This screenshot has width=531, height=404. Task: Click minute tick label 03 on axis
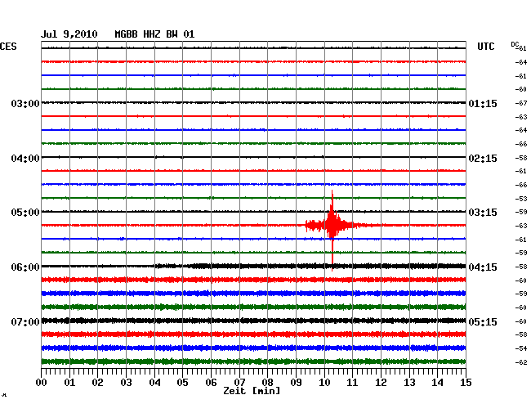(127, 383)
